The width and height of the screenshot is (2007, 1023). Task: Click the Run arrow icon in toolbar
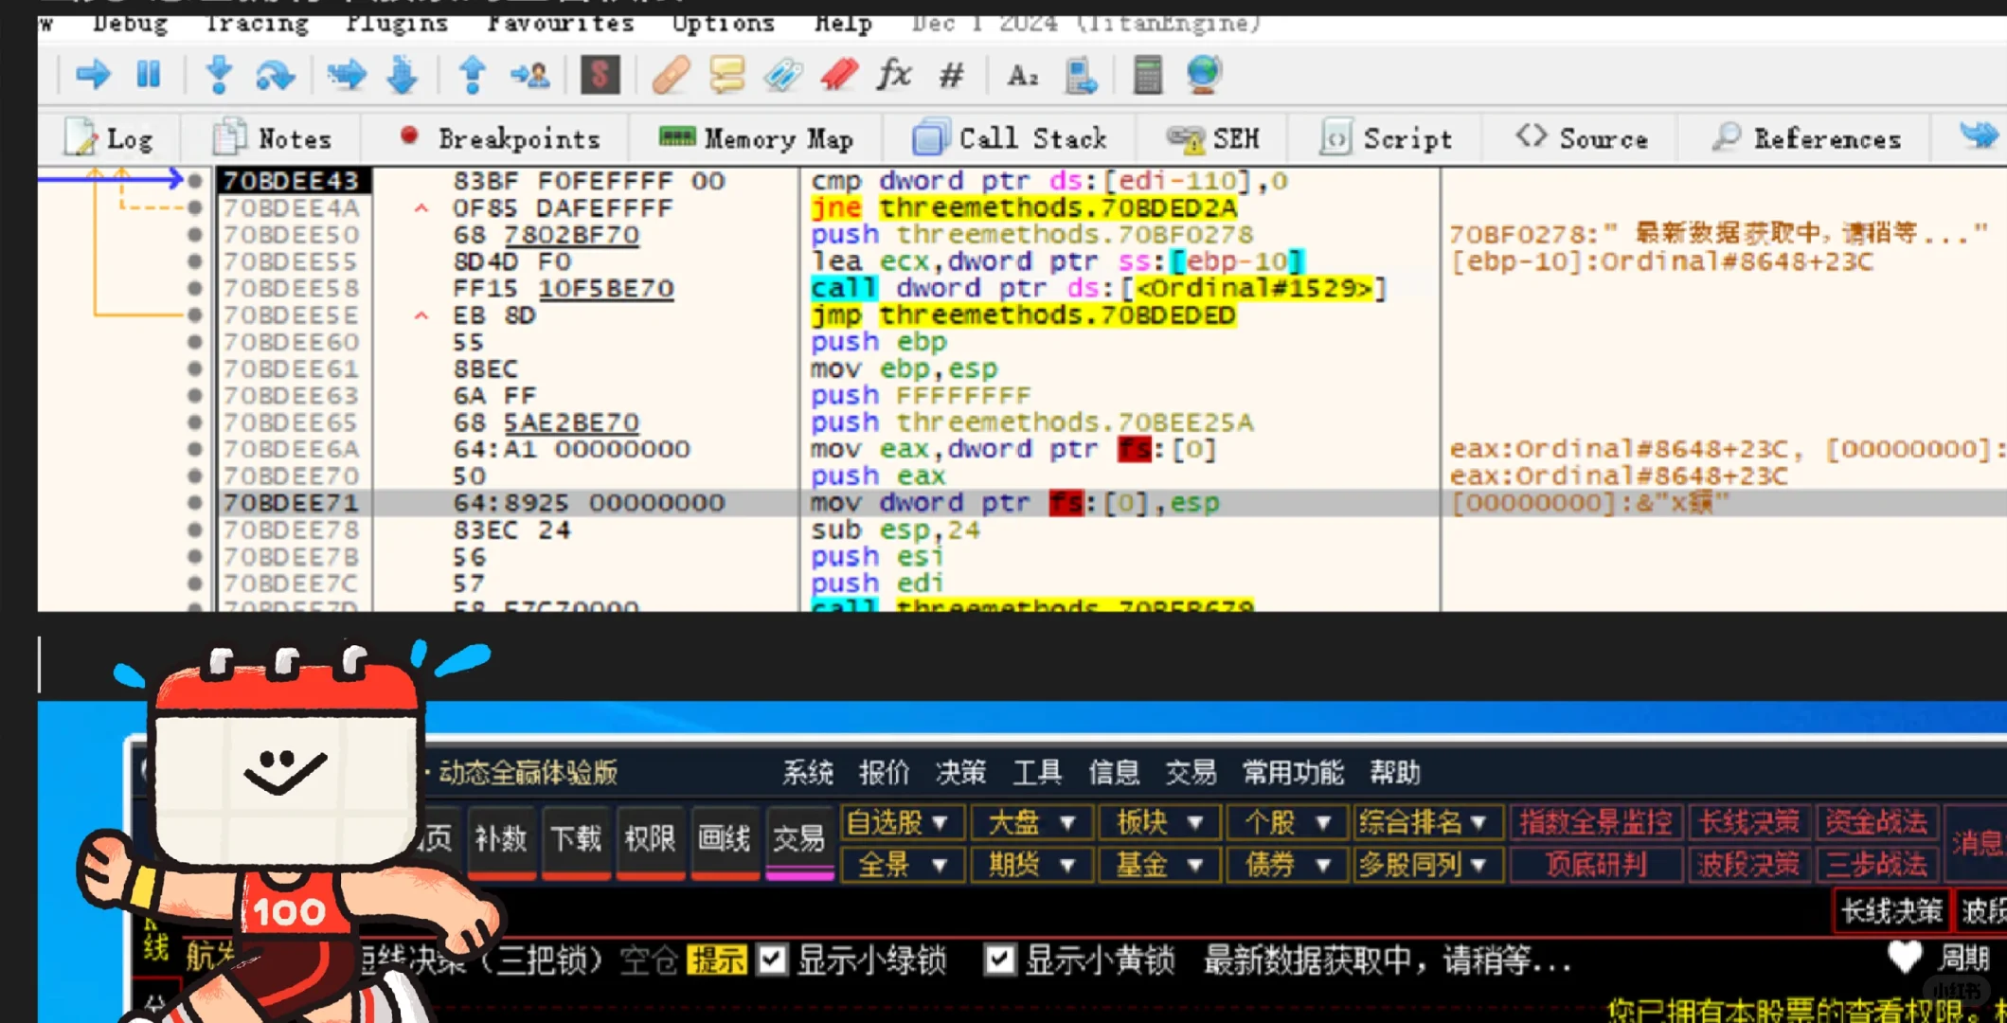93,74
